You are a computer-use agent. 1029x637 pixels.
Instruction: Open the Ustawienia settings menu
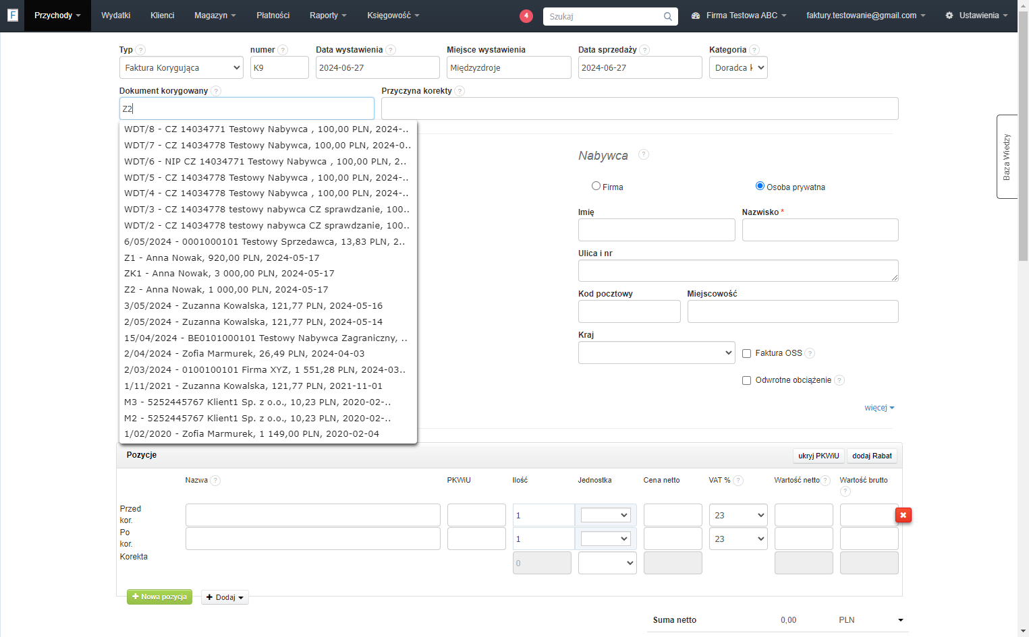tap(976, 16)
